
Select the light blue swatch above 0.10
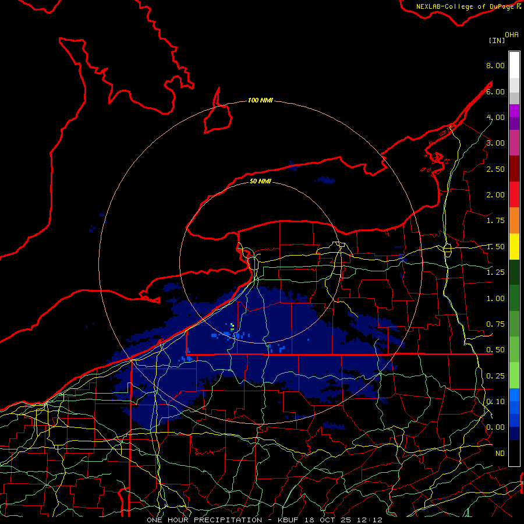514,395
